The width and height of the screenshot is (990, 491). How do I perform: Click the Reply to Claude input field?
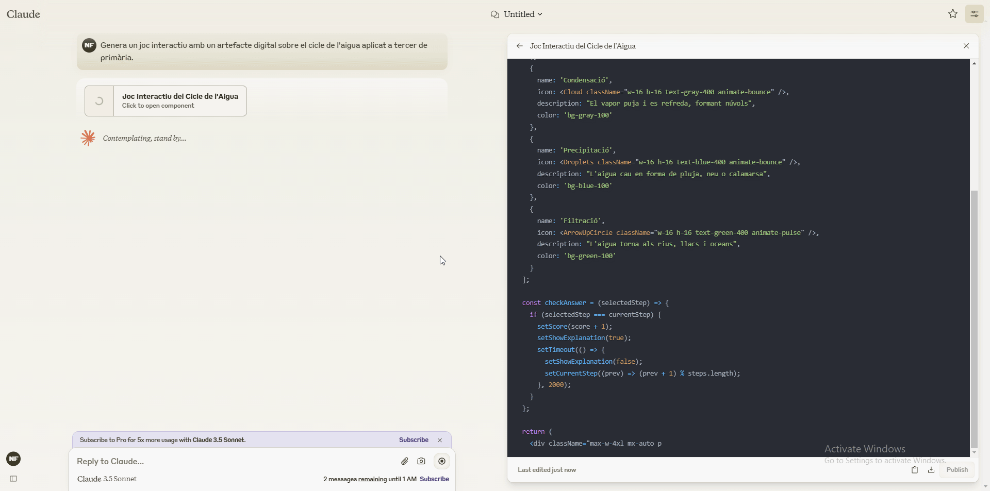pos(232,461)
